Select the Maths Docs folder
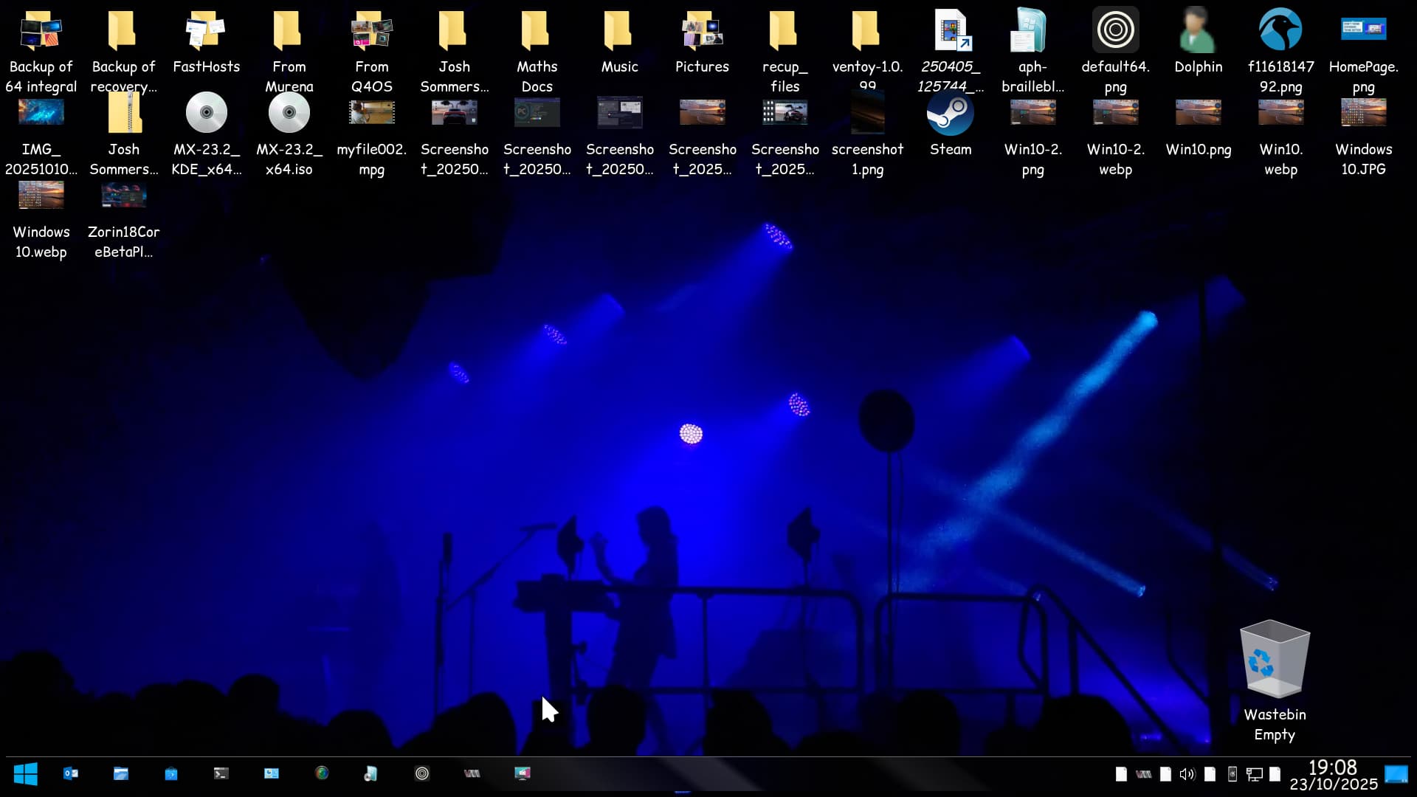This screenshot has width=1417, height=797. click(x=537, y=52)
